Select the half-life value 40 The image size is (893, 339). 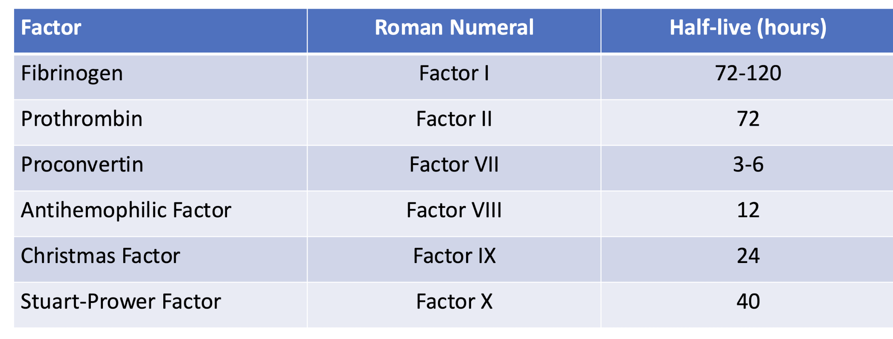pos(748,302)
